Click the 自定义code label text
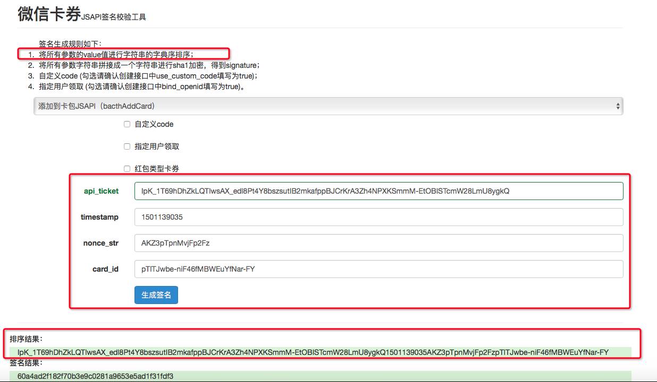Image resolution: width=657 pixels, height=382 pixels. [x=154, y=124]
